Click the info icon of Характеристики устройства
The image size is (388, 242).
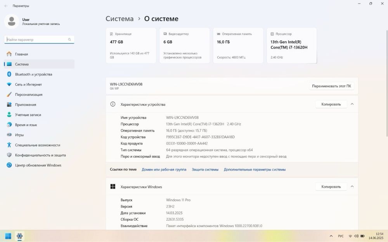tap(113, 104)
